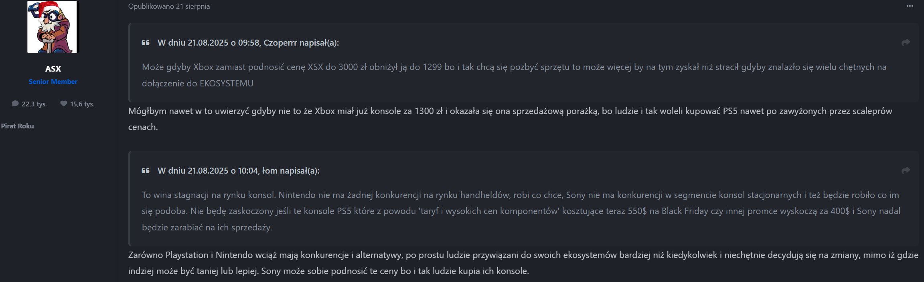Click the heart reputation icon
Image resolution: width=924 pixels, height=282 pixels.
63,104
